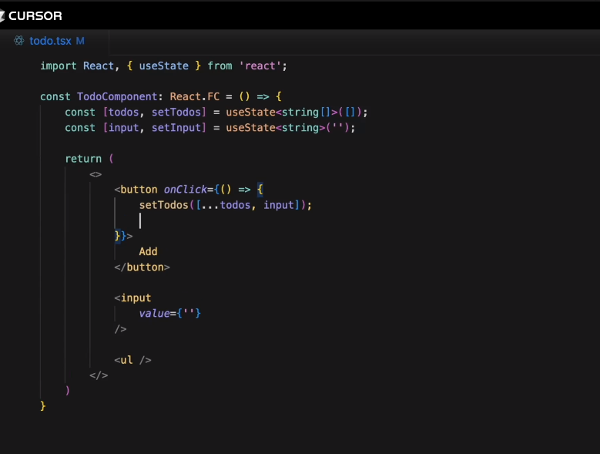This screenshot has width=600, height=454.
Task: Click the Add text inside the button
Action: (148, 251)
